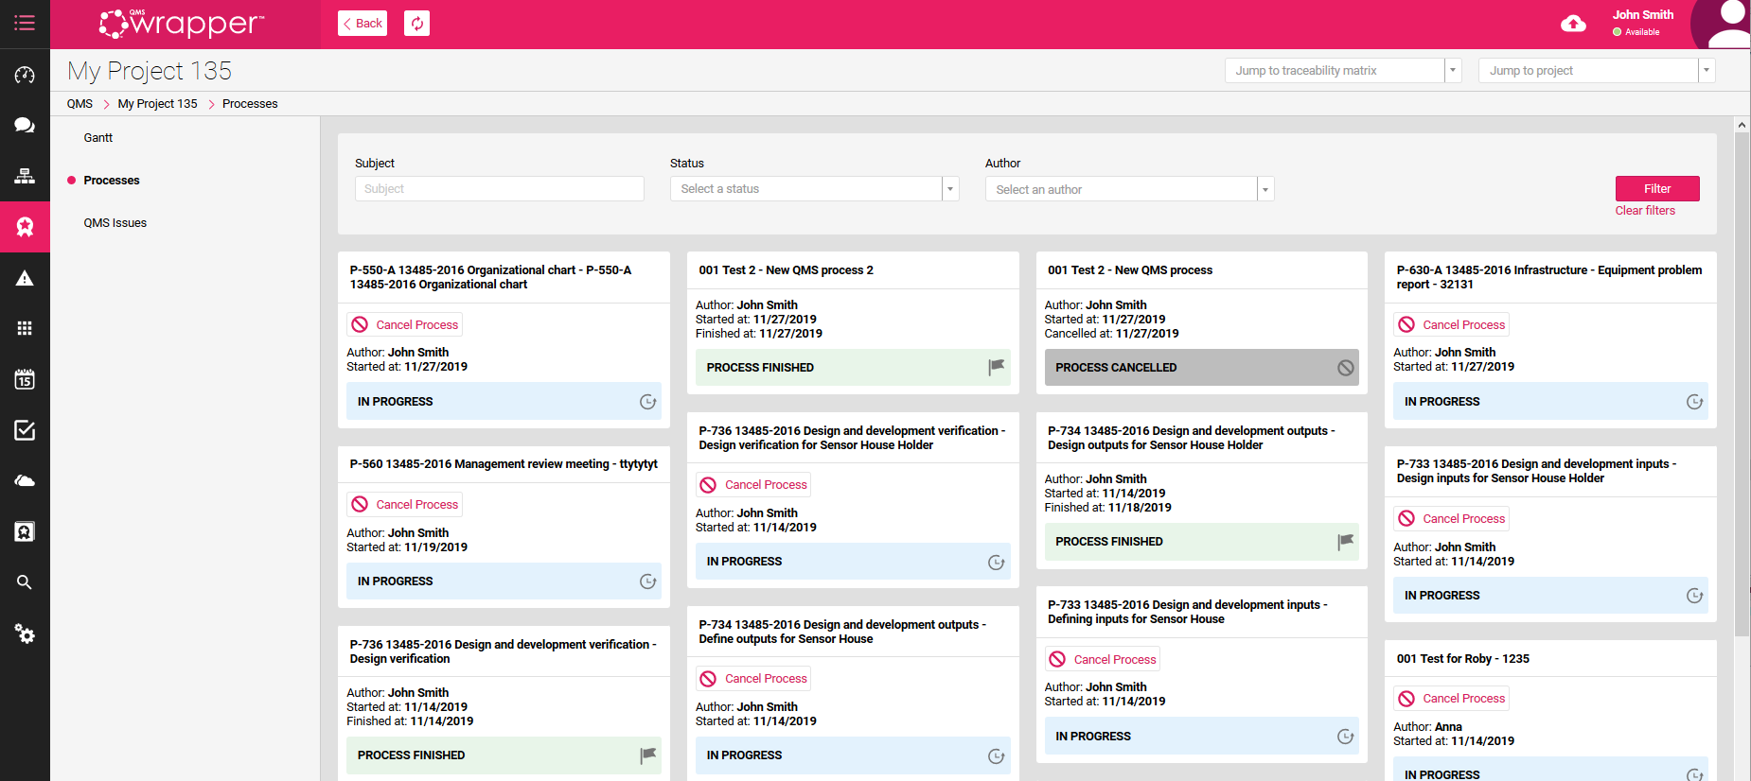Image resolution: width=1751 pixels, height=781 pixels.
Task: Open the hamburger menu icon
Action: [x=25, y=23]
